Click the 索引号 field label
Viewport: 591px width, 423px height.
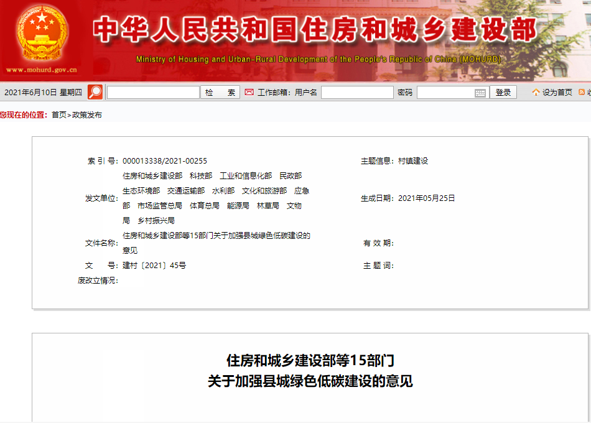point(103,161)
